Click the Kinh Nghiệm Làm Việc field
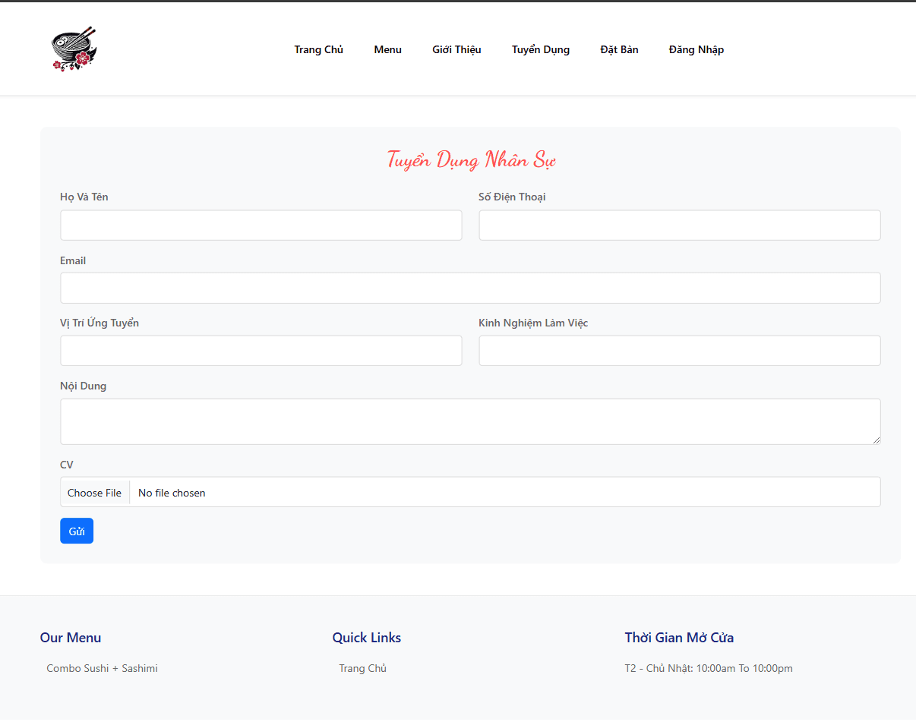 (x=680, y=351)
